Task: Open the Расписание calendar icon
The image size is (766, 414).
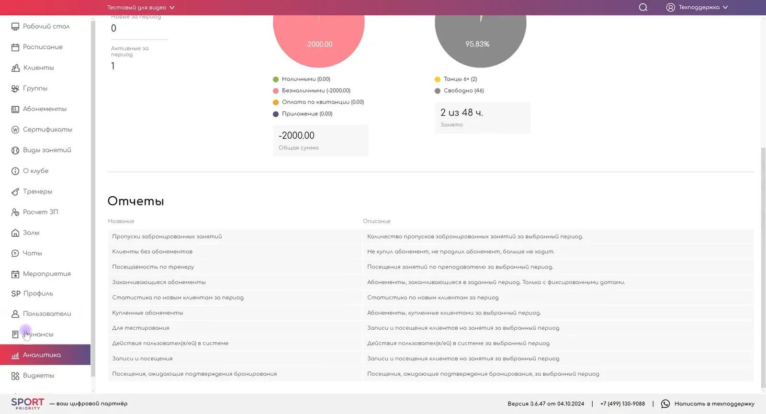Action: pos(15,47)
